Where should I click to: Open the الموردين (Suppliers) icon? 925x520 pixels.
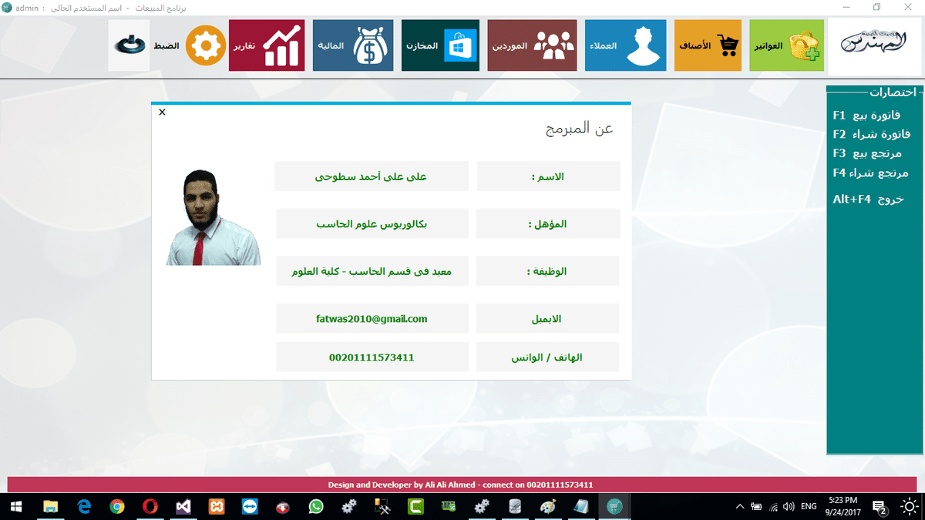pos(531,45)
